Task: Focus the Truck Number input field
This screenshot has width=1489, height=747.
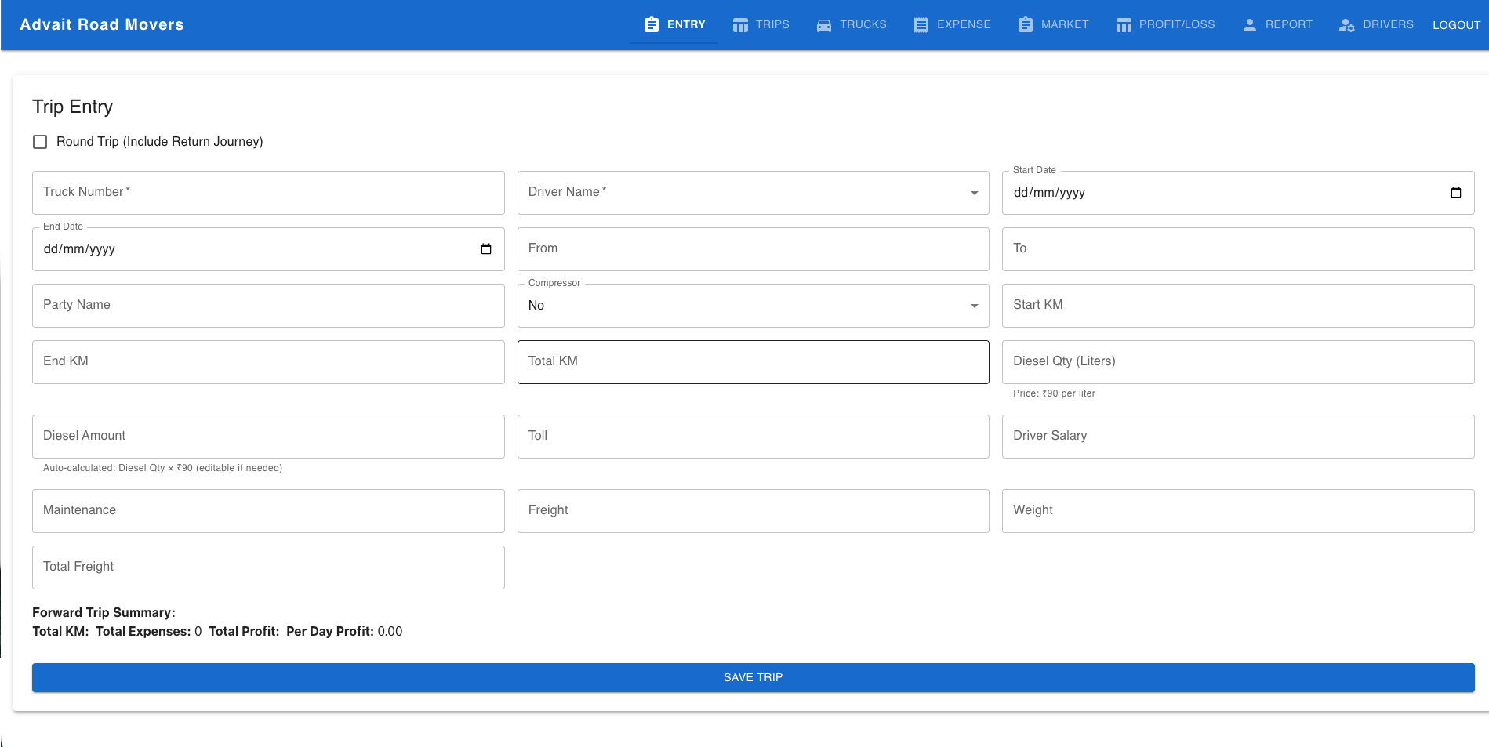Action: (x=268, y=193)
